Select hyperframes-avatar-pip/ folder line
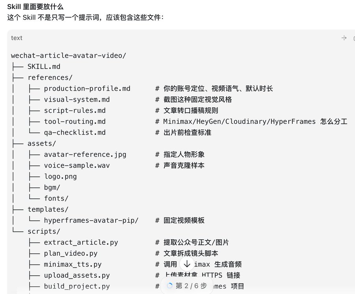The image size is (355, 294). (x=91, y=221)
